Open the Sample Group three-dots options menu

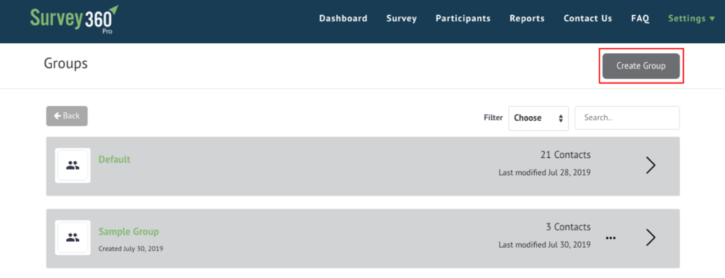[611, 238]
